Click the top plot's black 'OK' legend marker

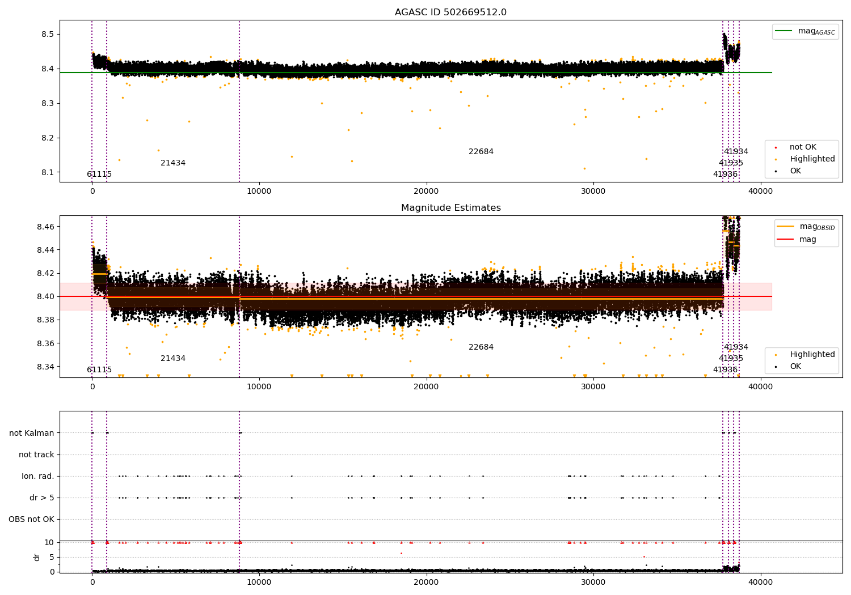[x=776, y=171]
